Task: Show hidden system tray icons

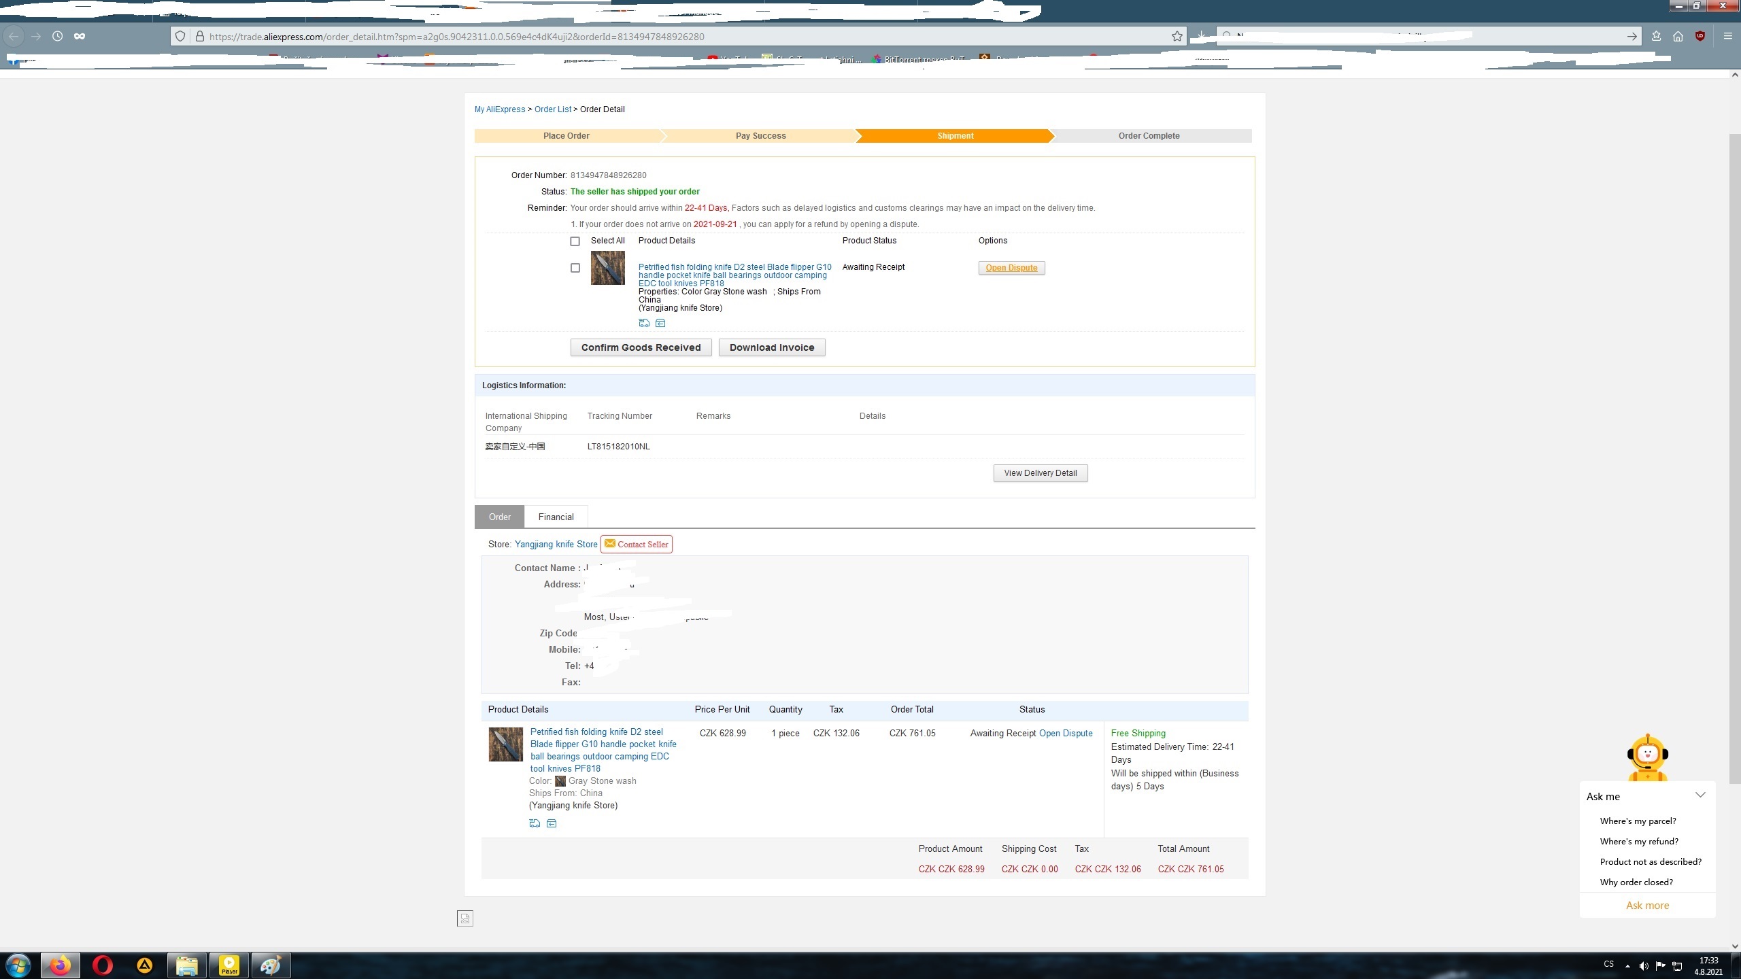Action: pyautogui.click(x=1627, y=966)
